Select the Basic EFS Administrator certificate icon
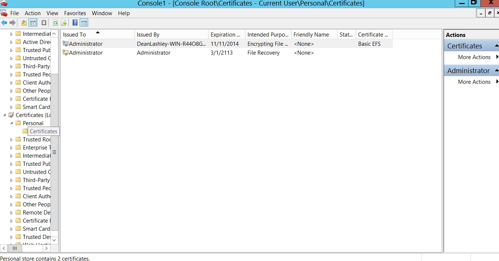 tap(66, 44)
